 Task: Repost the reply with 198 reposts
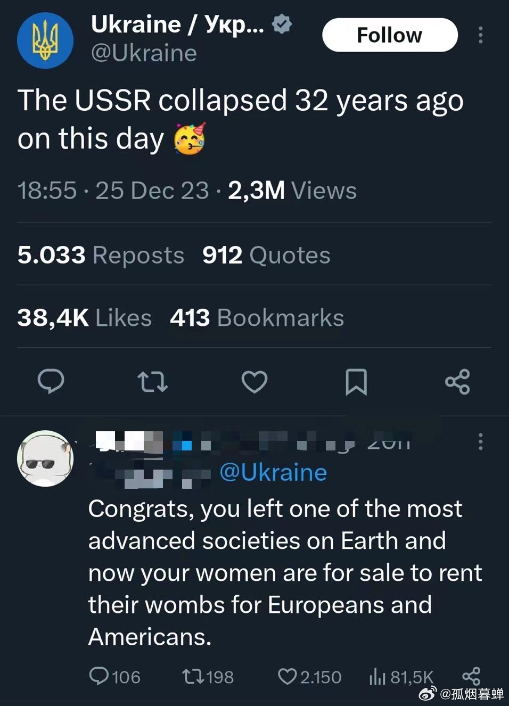click(x=208, y=677)
